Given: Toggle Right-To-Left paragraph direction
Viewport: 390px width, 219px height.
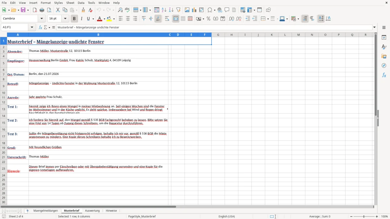Looking at the screenshot, I should [x=312, y=19].
